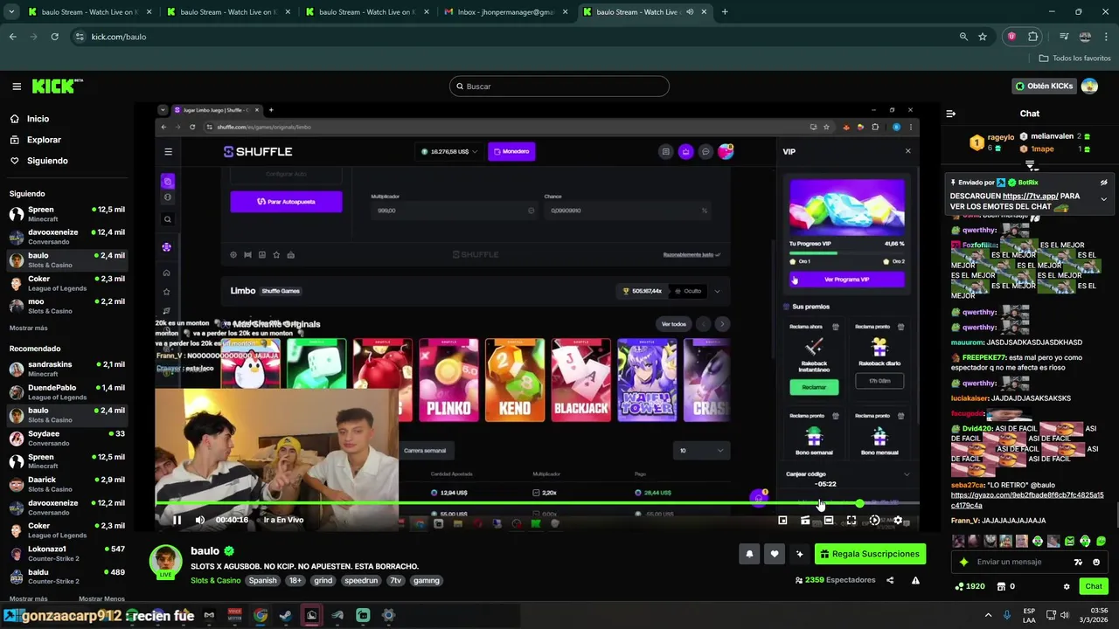Viewport: 1119px width, 629px height.
Task: Open Chrome from the taskbar
Action: point(261,616)
